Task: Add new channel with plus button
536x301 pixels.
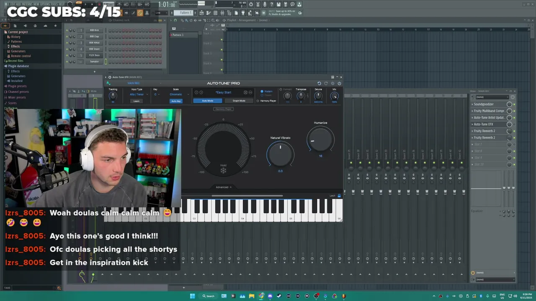Action: (94, 71)
